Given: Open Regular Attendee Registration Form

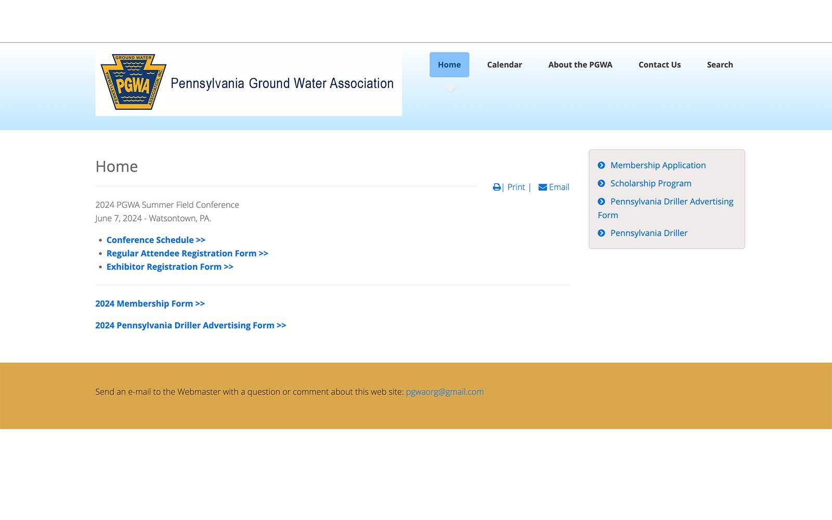Looking at the screenshot, I should coord(187,253).
